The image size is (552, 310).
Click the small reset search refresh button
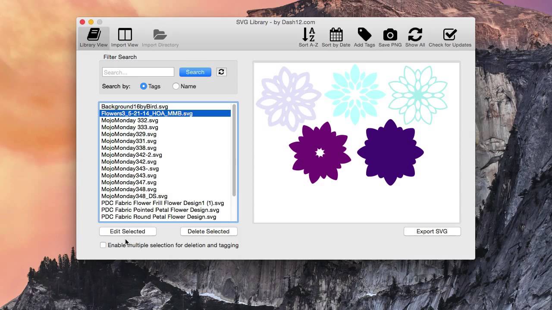click(x=221, y=72)
